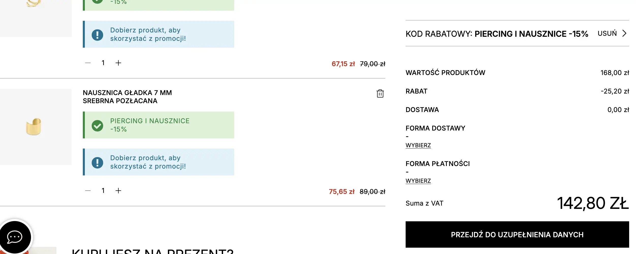
Task: Click the Piercing i Nausznice -15% green banner
Action: tap(159, 125)
